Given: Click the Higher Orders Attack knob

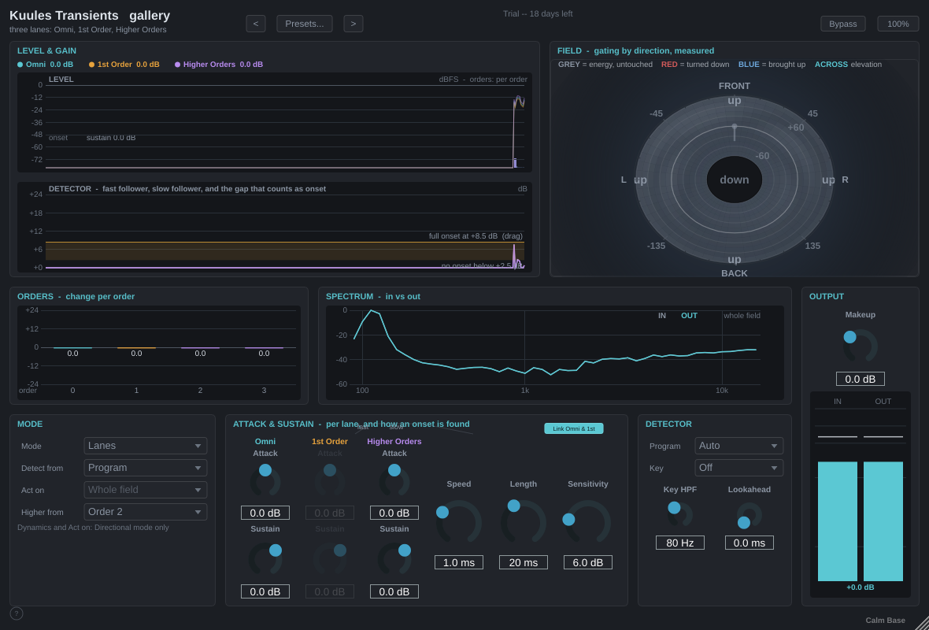Looking at the screenshot, I should (394, 481).
